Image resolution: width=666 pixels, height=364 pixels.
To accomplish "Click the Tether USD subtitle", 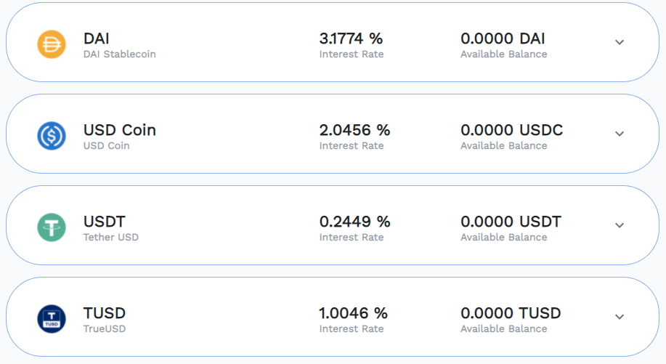I will click(111, 238).
